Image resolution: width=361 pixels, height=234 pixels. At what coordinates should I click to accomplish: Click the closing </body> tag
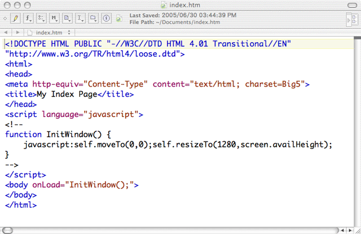tap(21, 195)
